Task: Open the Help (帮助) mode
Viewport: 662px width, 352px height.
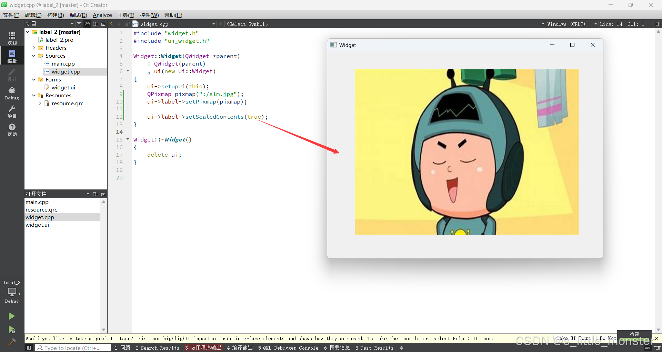Action: [12, 130]
